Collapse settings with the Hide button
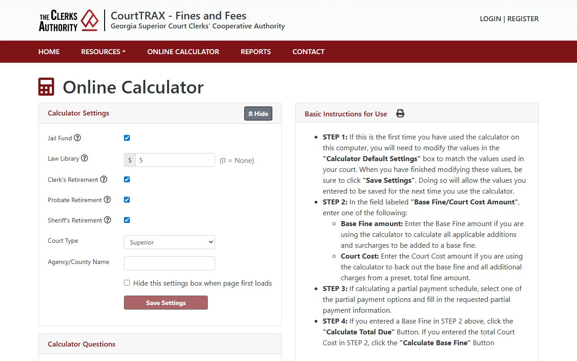This screenshot has height=361, width=577. coord(258,114)
